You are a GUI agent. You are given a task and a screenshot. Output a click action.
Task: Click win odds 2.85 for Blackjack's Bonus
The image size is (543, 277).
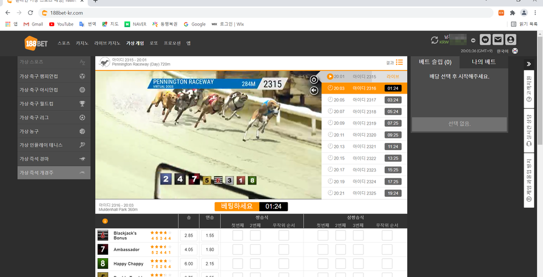[x=189, y=235]
